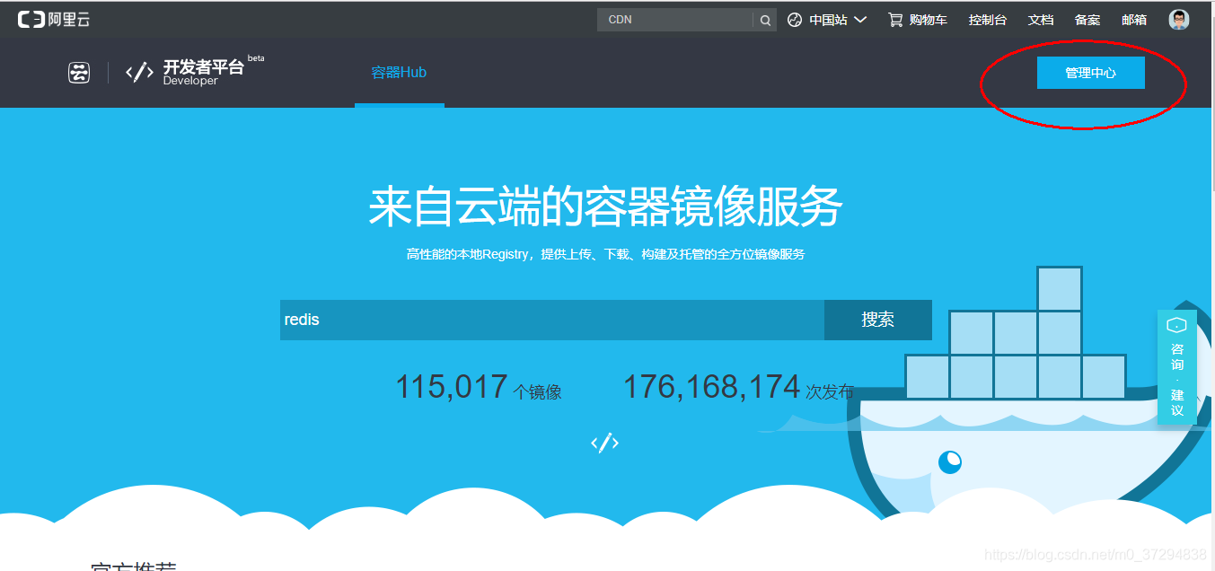Click the 176,168,174 次发布 publish count text
The width and height of the screenshot is (1215, 571).
coord(738,388)
